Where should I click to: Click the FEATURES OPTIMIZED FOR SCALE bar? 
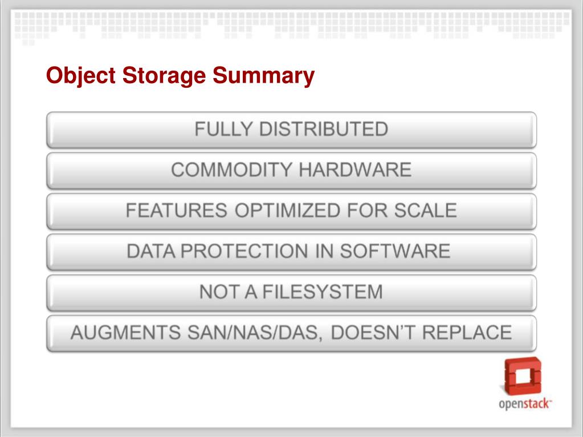point(292,211)
